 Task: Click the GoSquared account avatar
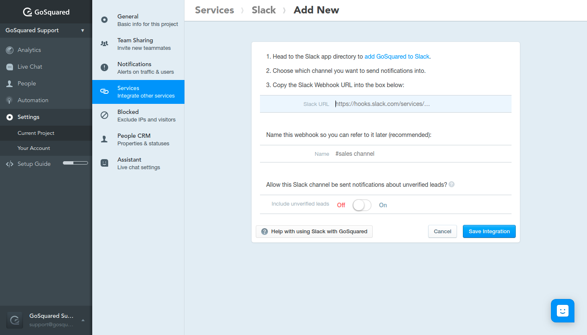(15, 320)
